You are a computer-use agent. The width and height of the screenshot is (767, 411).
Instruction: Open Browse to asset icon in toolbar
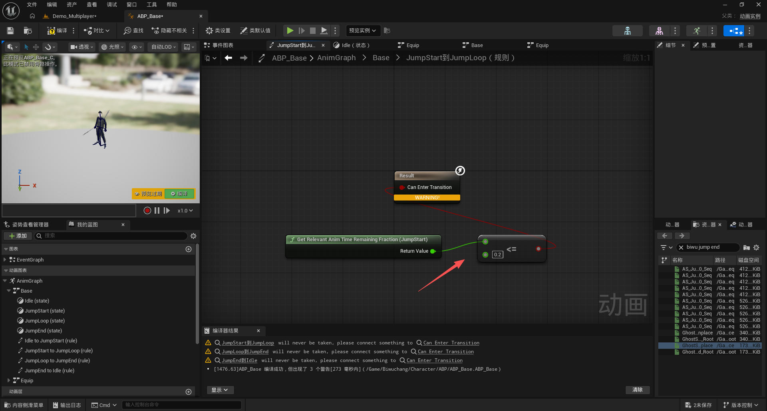click(x=28, y=31)
